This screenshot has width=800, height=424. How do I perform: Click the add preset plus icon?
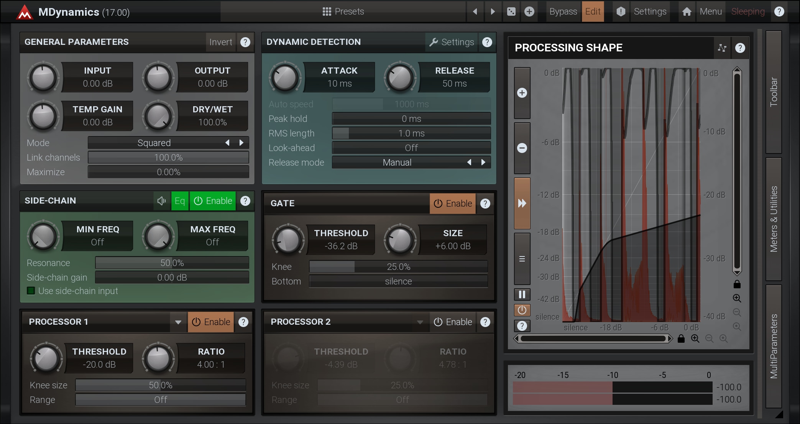pos(529,12)
